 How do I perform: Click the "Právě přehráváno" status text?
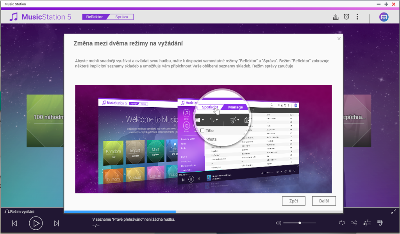tap(134, 219)
